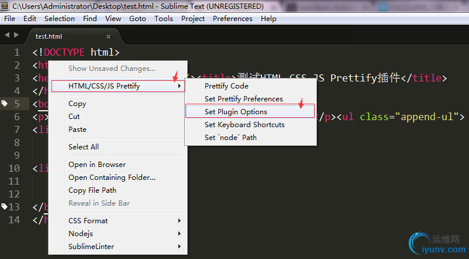This screenshot has width=469, height=259.
Task: Close the test.html tab
Action: click(x=108, y=36)
